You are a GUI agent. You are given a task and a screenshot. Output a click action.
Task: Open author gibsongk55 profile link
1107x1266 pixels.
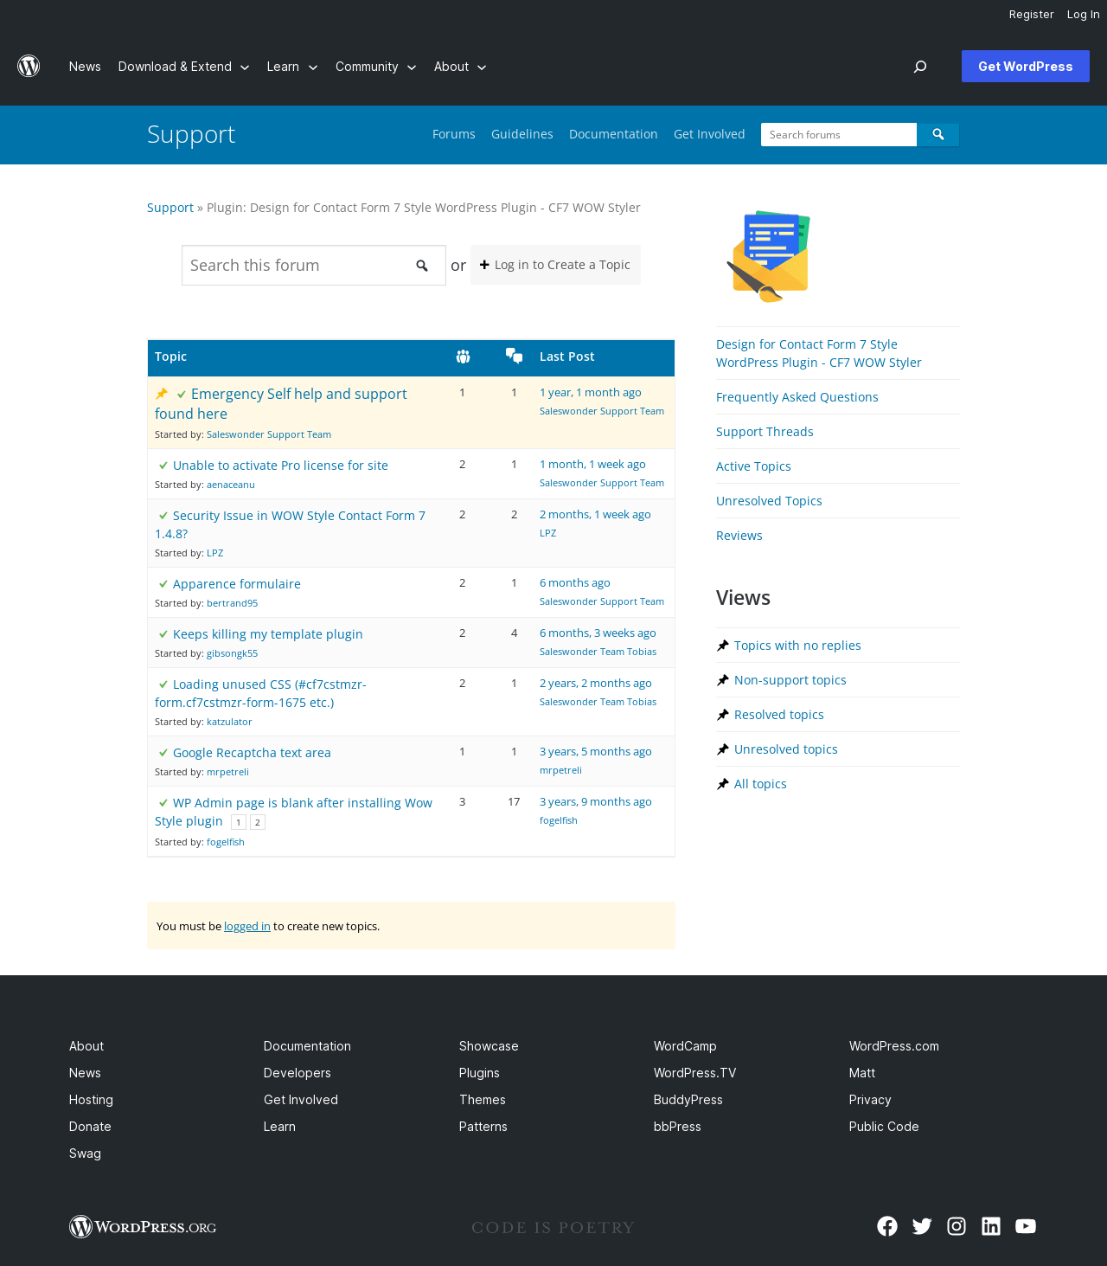tap(232, 653)
